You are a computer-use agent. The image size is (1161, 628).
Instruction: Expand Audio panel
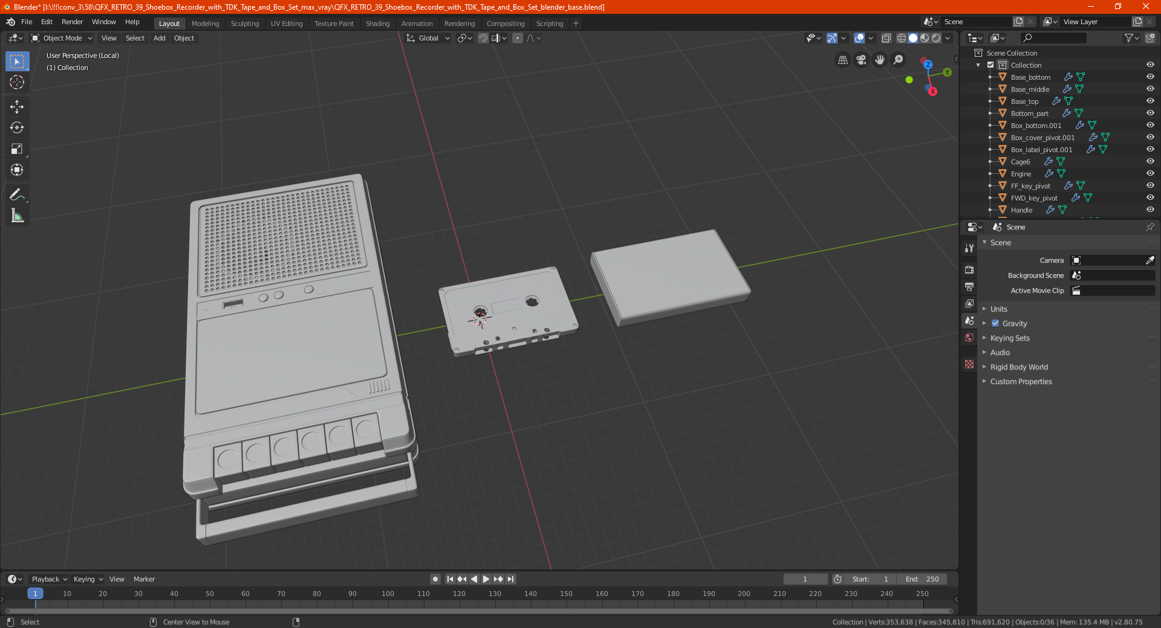pos(1000,352)
